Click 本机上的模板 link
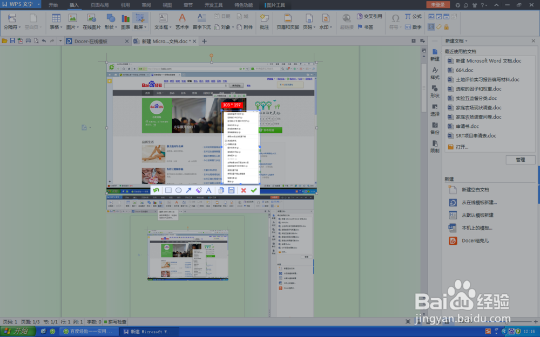 (x=477, y=228)
